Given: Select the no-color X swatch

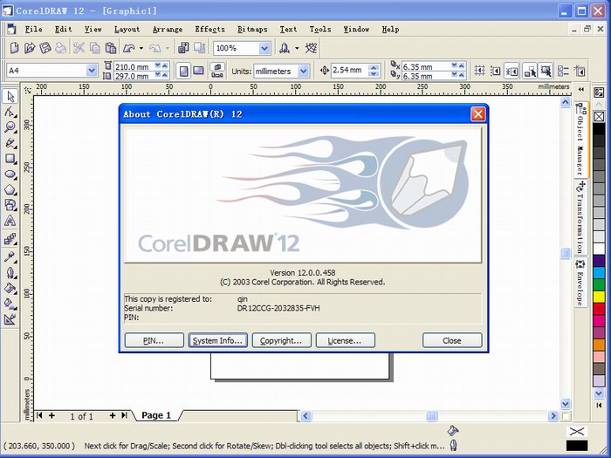Looking at the screenshot, I should tap(599, 116).
